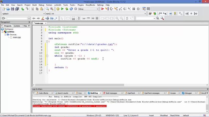Click the highlight pen icon
The width and height of the screenshot is (209, 117).
43,18
